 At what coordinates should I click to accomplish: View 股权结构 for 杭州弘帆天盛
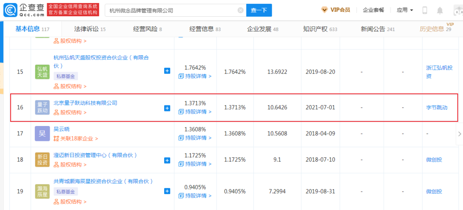point(70,86)
